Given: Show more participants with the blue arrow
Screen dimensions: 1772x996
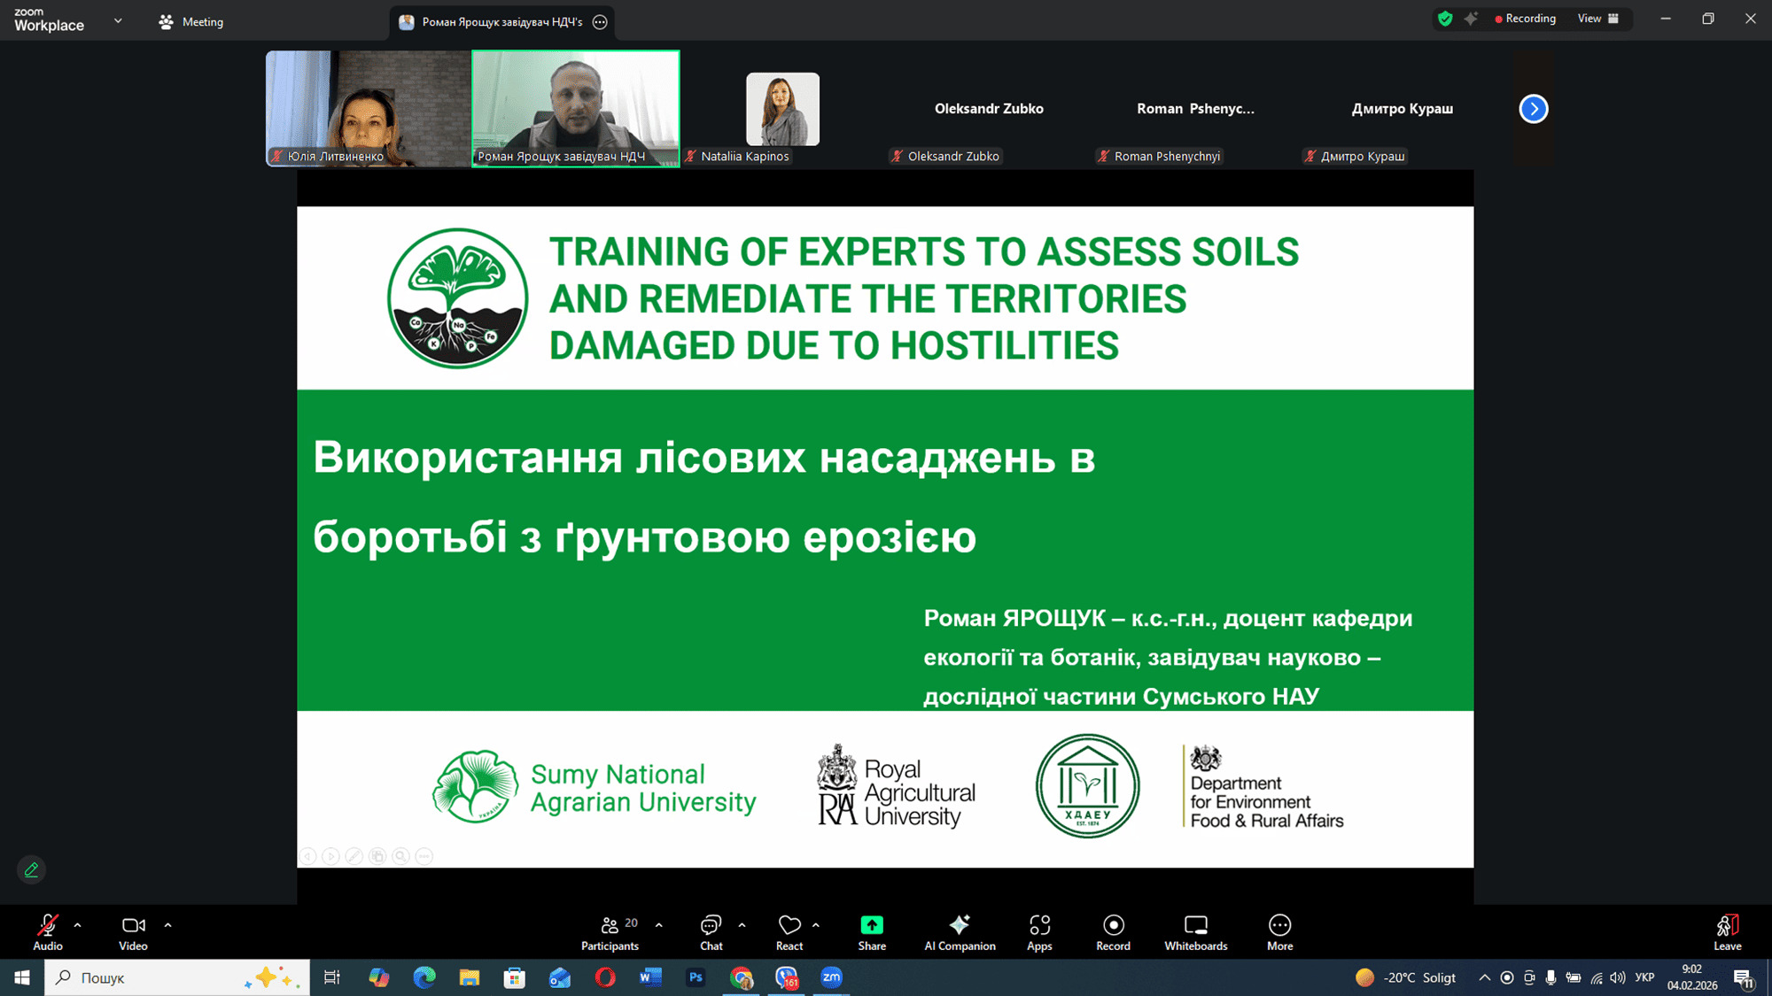Looking at the screenshot, I should coord(1533,109).
